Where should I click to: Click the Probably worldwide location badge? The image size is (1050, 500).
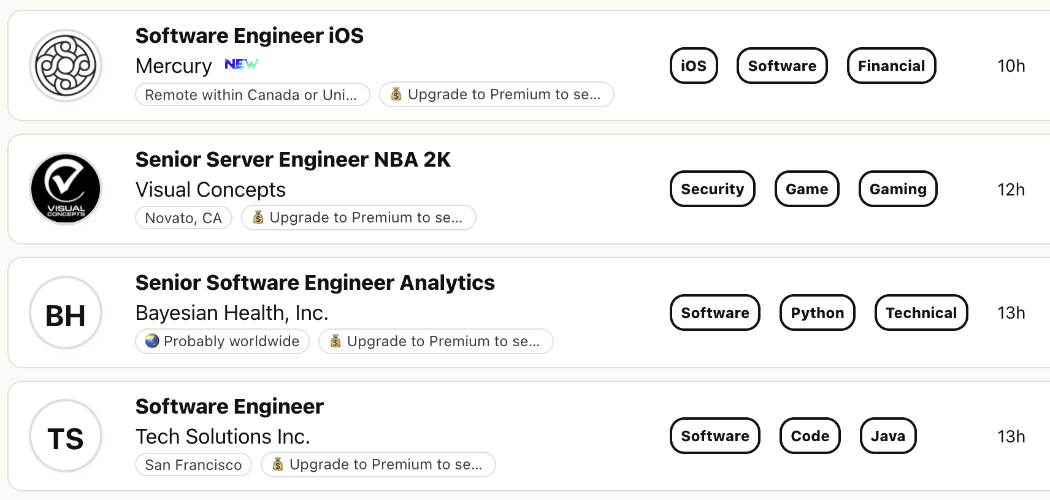(222, 341)
